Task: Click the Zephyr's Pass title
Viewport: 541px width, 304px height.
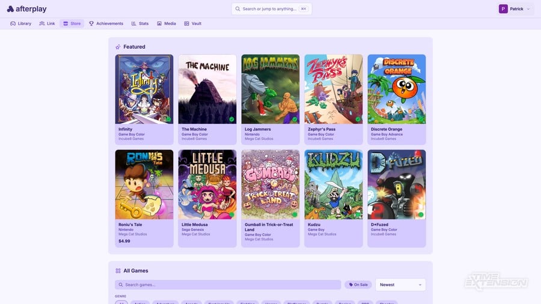Action: tap(322, 129)
